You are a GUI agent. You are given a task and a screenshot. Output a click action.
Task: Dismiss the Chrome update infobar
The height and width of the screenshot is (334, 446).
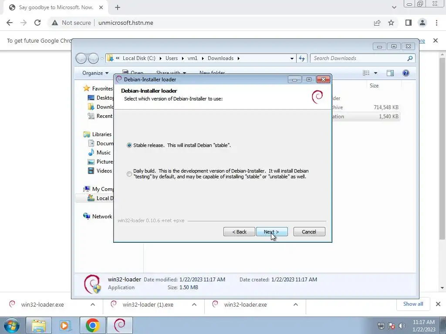coord(436,40)
